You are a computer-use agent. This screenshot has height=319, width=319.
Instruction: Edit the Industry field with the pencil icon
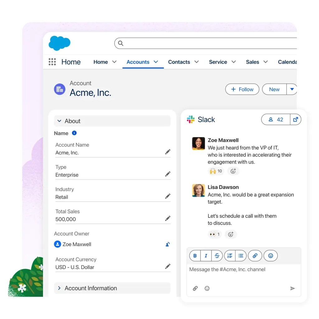(168, 196)
